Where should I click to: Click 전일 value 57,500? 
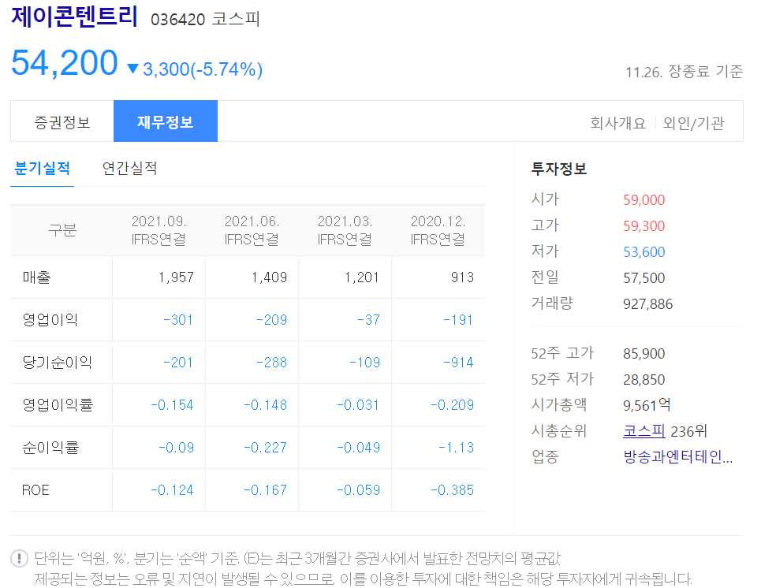click(x=644, y=278)
